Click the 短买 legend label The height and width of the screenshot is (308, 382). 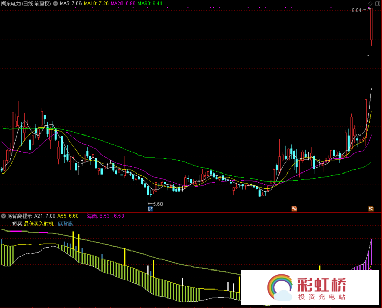tap(17, 224)
